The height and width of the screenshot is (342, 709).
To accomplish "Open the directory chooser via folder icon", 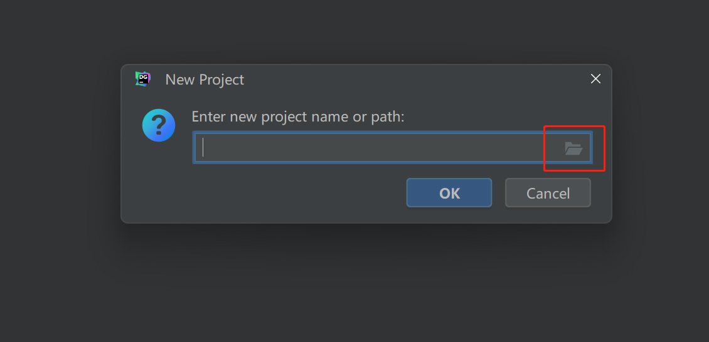I will tap(573, 148).
